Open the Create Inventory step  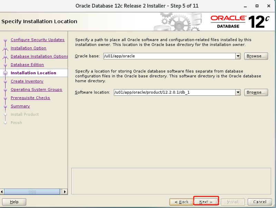(27, 81)
